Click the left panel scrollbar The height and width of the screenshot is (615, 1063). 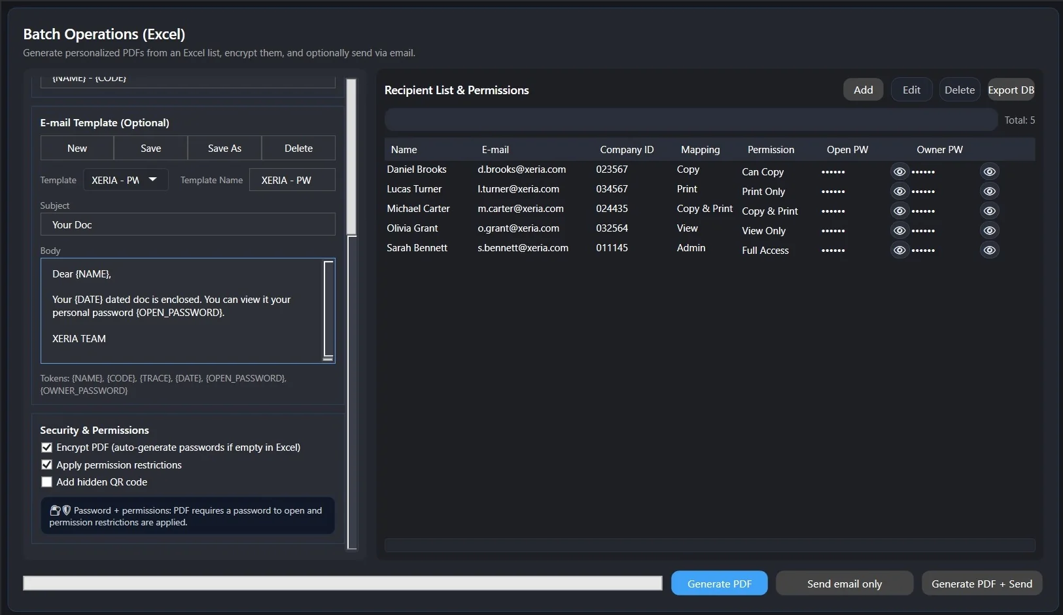(x=352, y=157)
